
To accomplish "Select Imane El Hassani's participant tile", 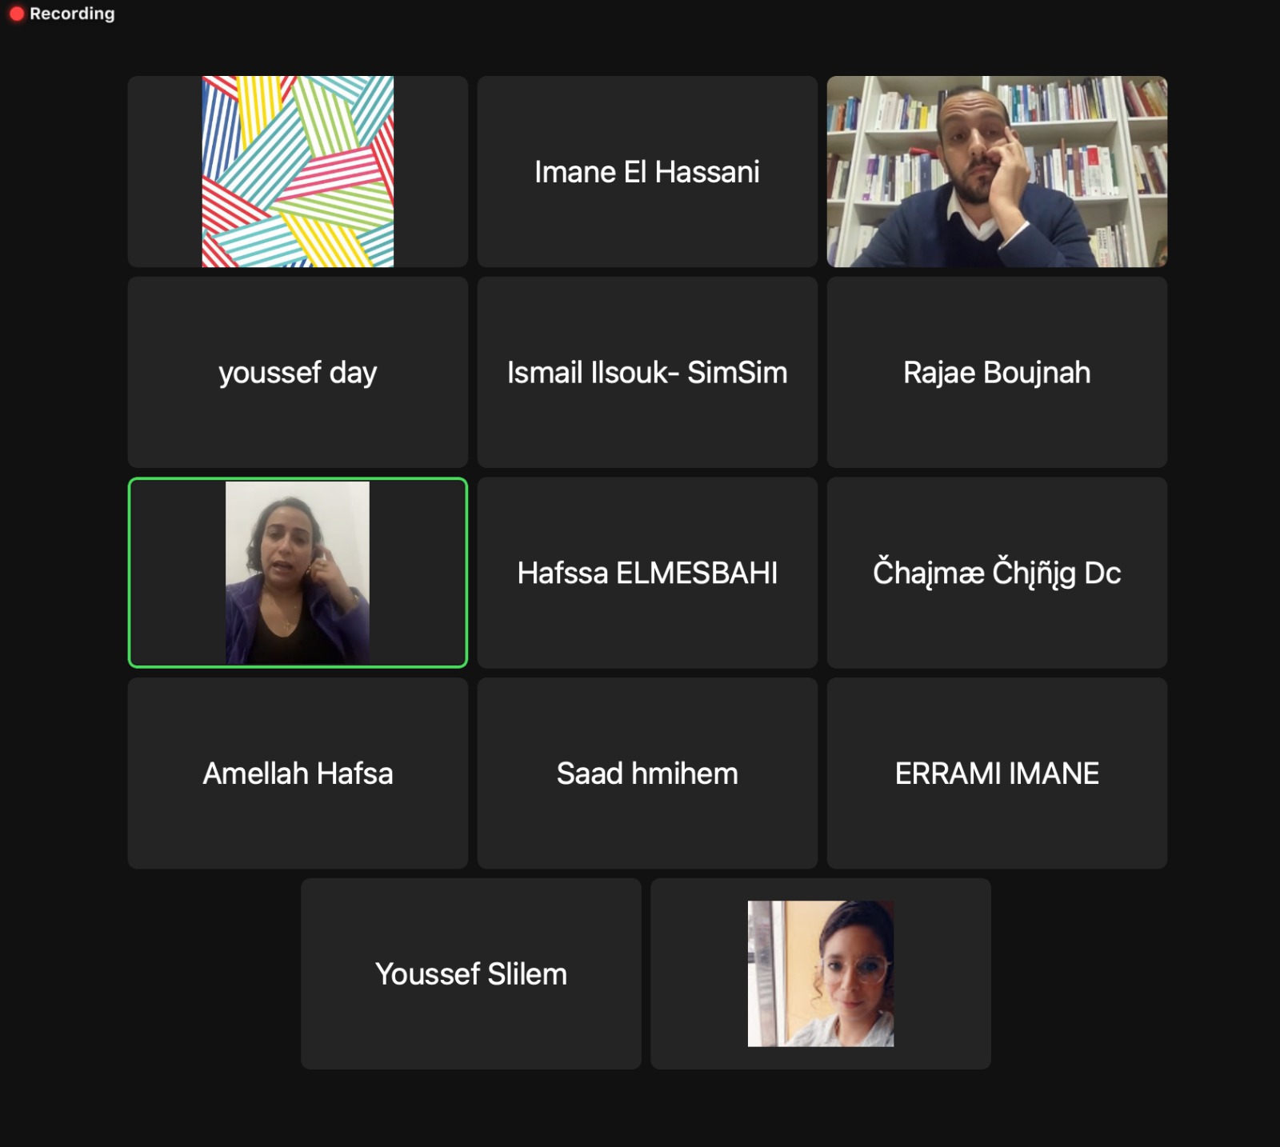I will (x=647, y=171).
